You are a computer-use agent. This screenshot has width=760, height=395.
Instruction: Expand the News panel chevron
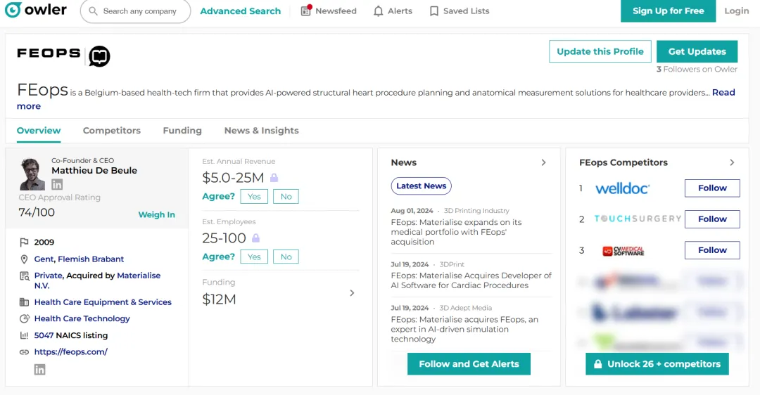543,162
